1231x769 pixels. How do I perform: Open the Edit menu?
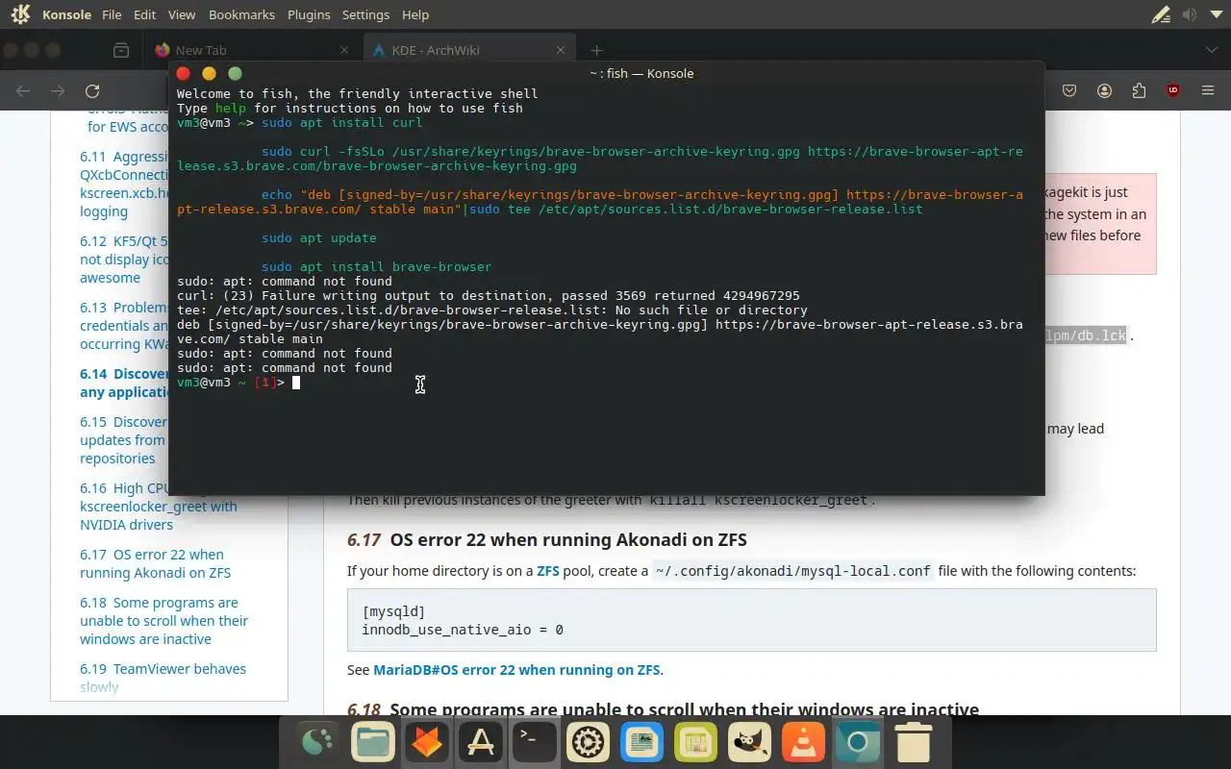145,14
